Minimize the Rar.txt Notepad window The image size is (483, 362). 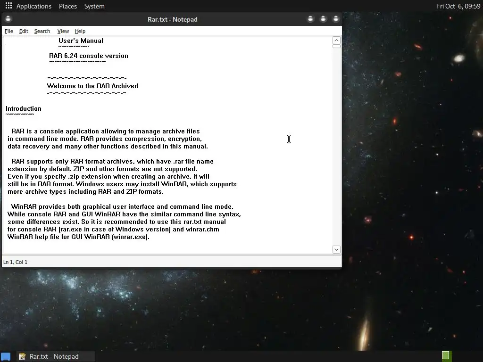(310, 19)
